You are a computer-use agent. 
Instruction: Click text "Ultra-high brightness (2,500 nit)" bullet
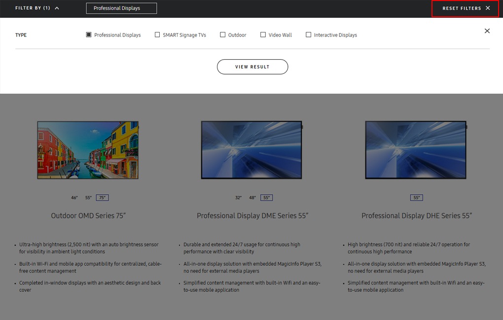pyautogui.click(x=89, y=248)
